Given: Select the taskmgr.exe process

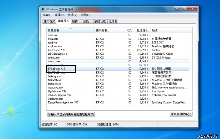Looking at the screenshot, I should 118,84.
